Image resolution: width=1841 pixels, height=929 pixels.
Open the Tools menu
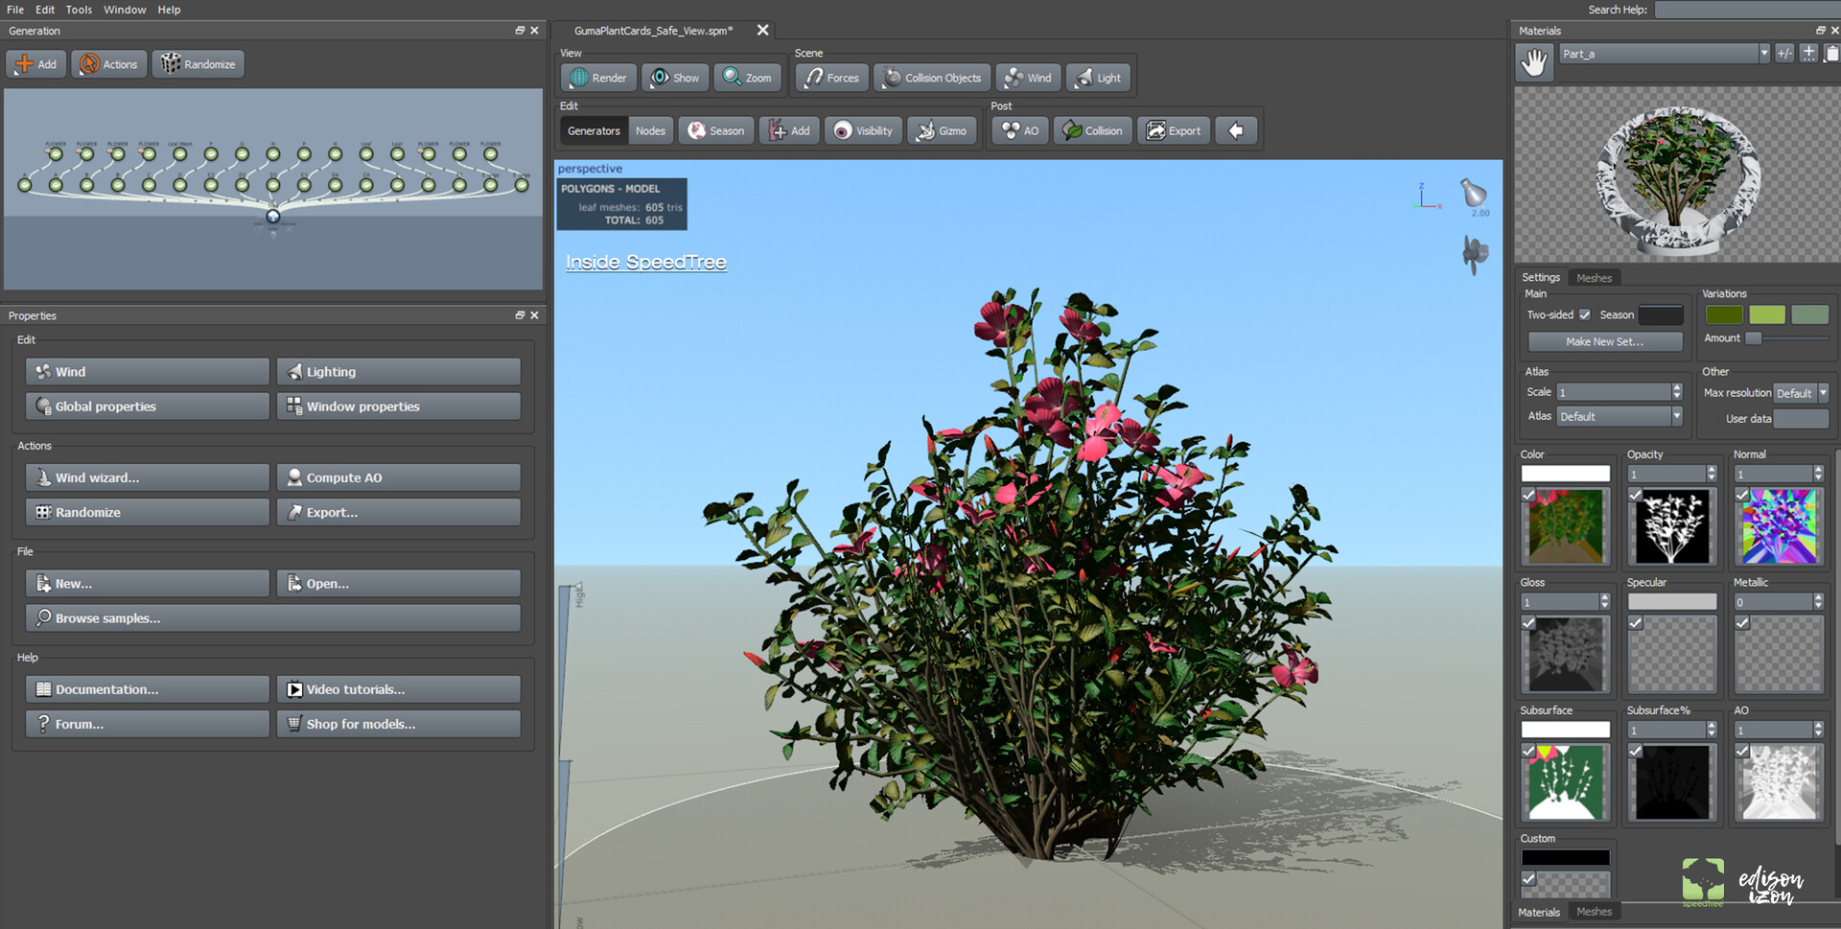(78, 10)
